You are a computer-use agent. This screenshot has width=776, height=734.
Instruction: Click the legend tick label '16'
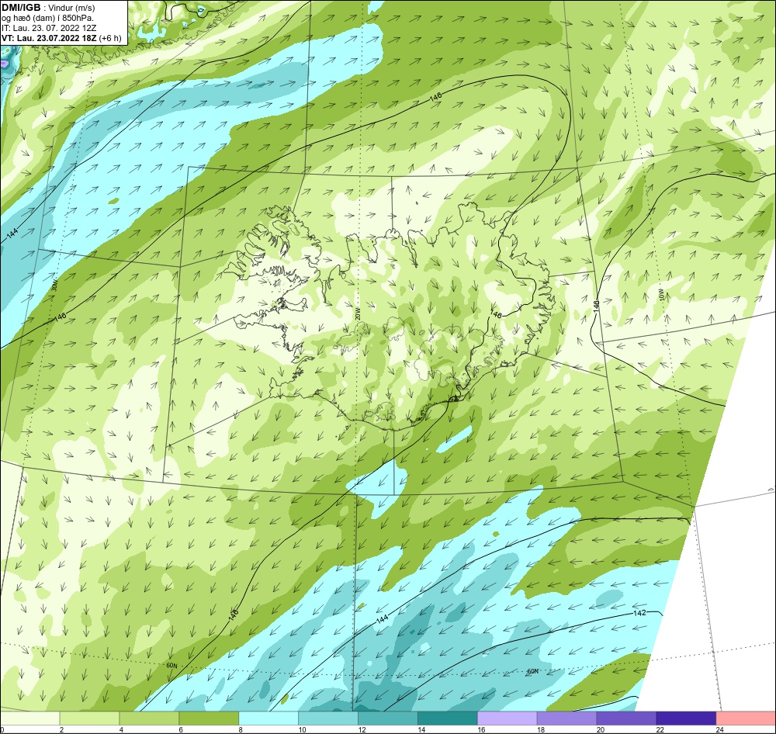[x=481, y=729]
